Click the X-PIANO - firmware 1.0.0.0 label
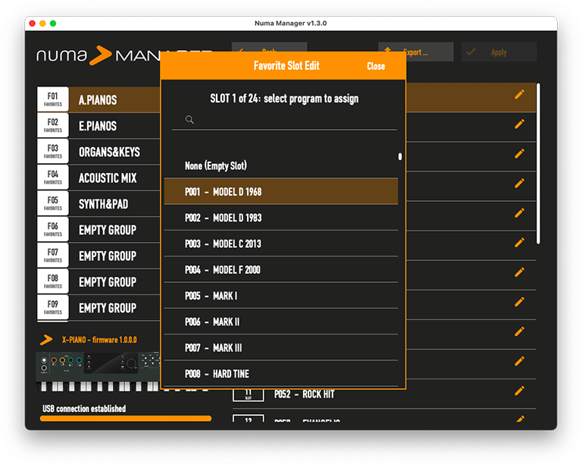The height and width of the screenshot is (465, 582). click(x=99, y=340)
